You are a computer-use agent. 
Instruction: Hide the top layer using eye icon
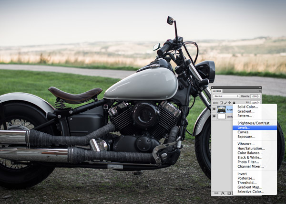point(214,109)
